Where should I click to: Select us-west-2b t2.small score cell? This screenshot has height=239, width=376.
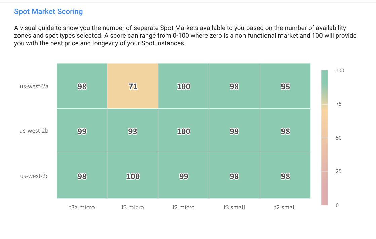point(285,131)
